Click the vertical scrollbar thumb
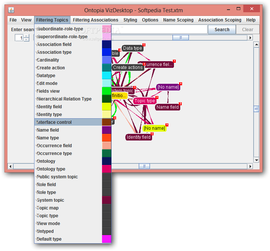 256,109
